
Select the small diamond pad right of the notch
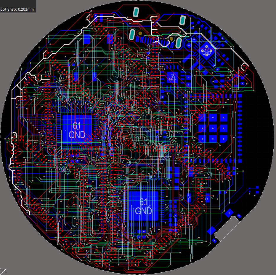point(239,216)
